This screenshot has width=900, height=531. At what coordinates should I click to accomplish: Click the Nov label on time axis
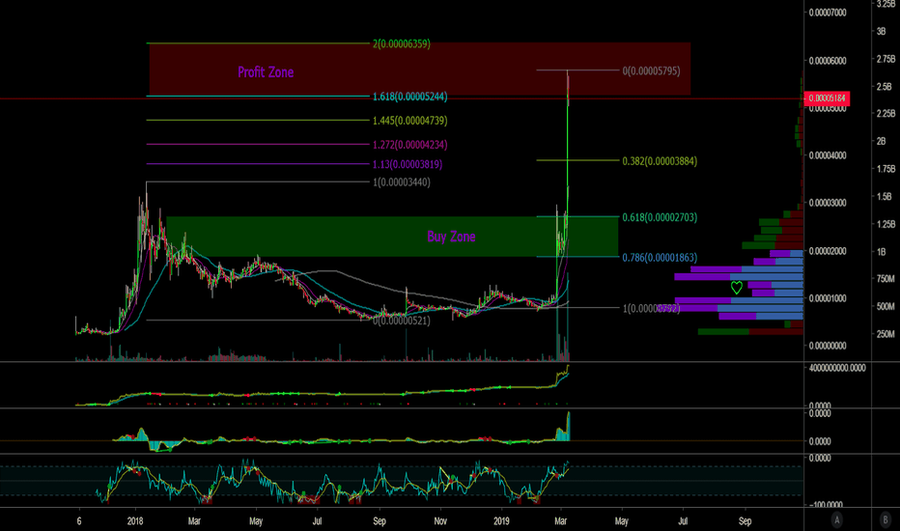pos(440,521)
